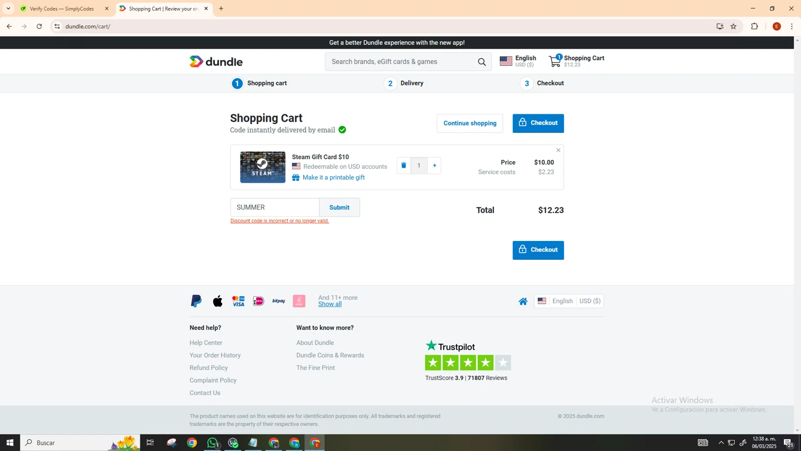Click the top Checkout button
Image resolution: width=801 pixels, height=451 pixels.
538,123
